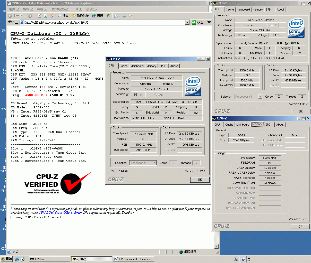Open the Back button history dropdown arrow
The height and width of the screenshot is (263, 311).
(25, 16)
